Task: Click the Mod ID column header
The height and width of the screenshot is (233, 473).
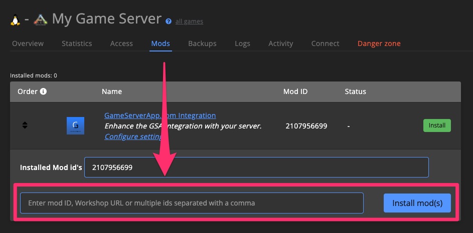Action: tap(295, 91)
